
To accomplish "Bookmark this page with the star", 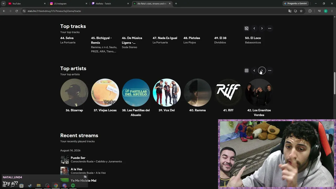I will tap(301, 11).
